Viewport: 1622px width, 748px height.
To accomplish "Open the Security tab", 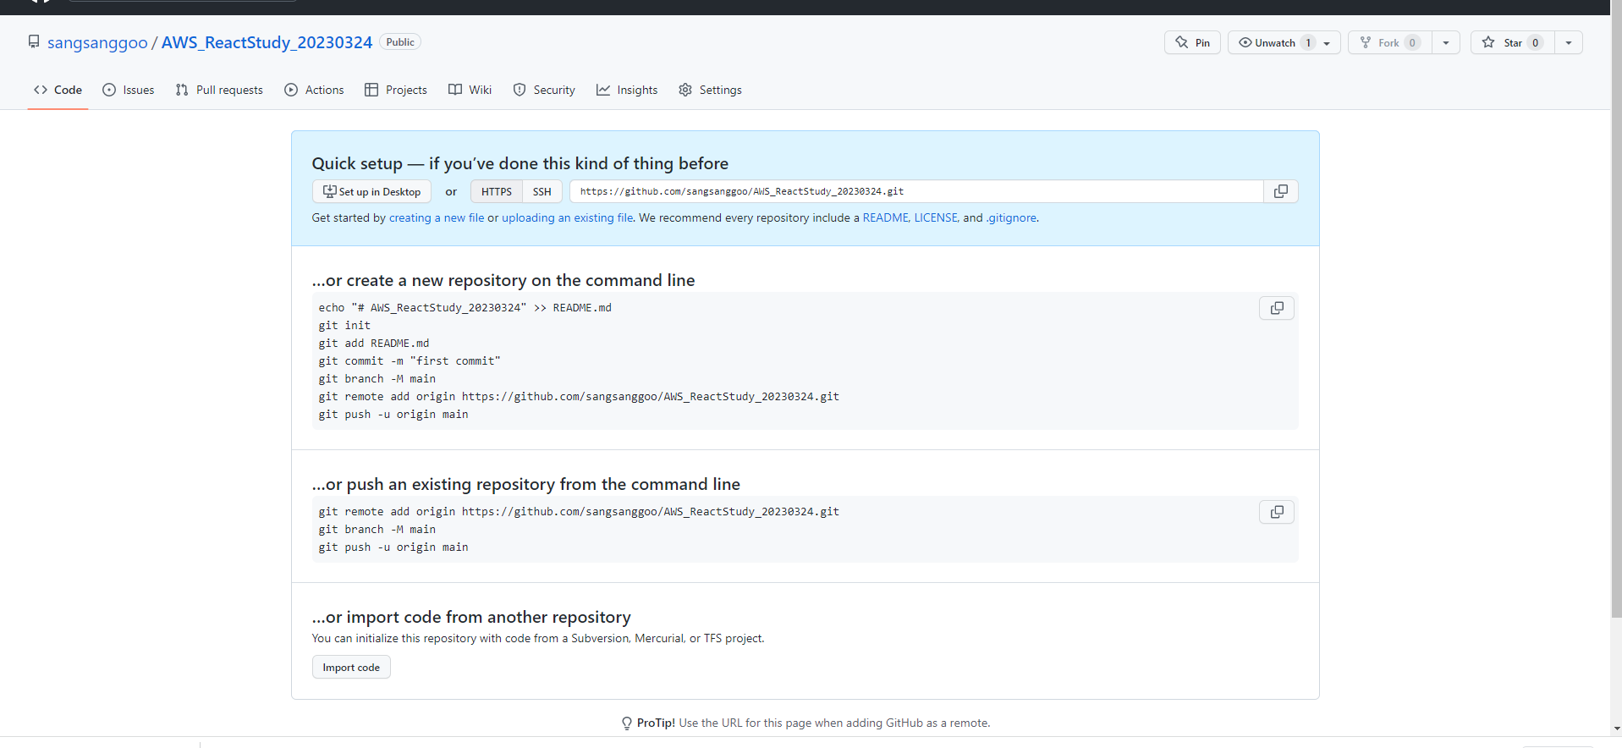I will click(x=544, y=90).
